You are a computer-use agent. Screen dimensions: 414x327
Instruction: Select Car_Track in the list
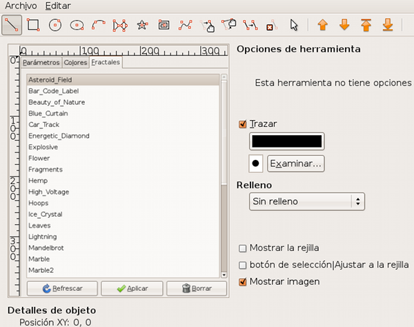(123, 125)
